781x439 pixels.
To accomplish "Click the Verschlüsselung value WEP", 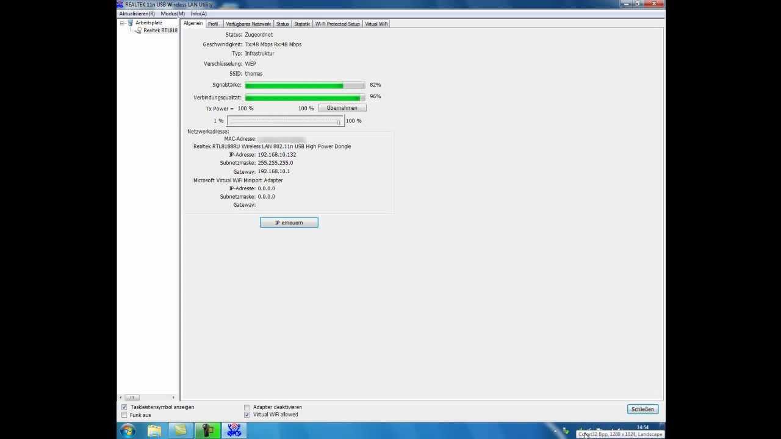I will click(250, 64).
